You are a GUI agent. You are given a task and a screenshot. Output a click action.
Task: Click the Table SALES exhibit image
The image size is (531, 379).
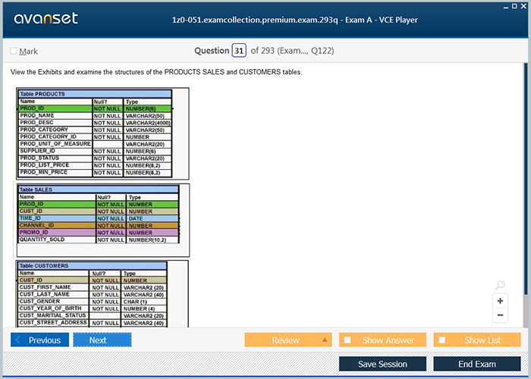click(x=103, y=221)
